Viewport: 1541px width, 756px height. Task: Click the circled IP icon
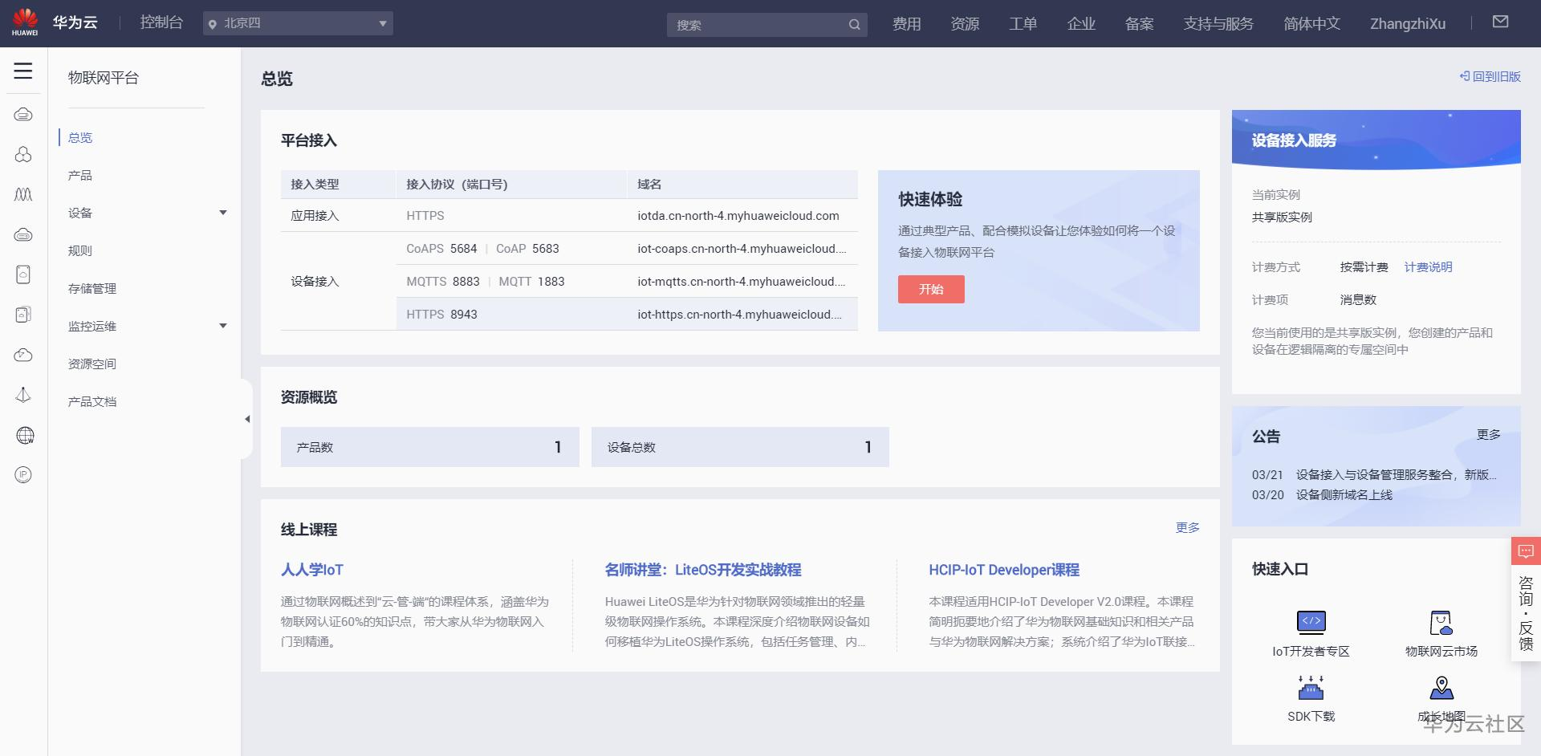point(23,475)
